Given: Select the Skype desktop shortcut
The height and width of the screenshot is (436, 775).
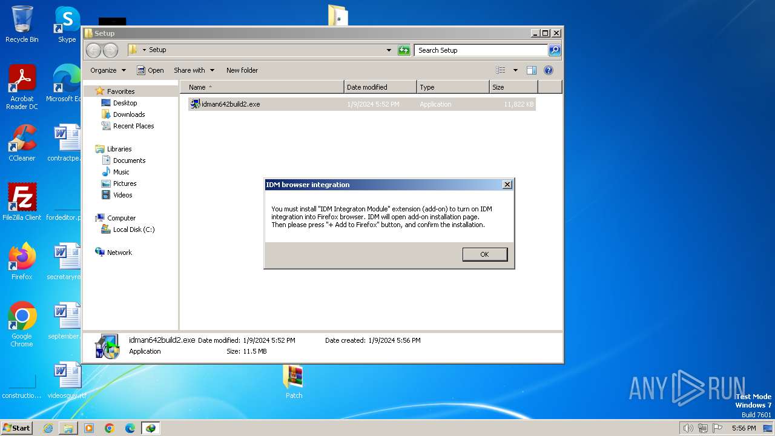Looking at the screenshot, I should pos(67,24).
